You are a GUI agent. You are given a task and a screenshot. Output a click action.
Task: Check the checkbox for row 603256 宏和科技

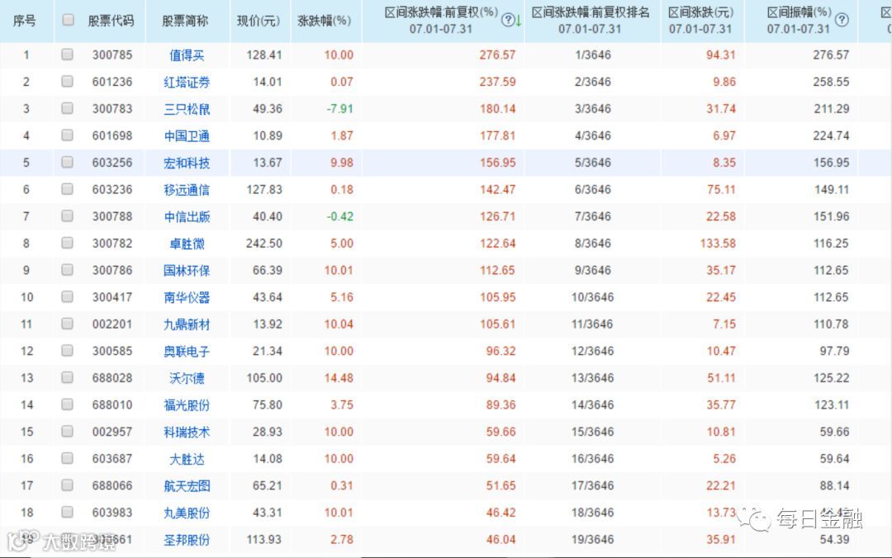click(67, 162)
